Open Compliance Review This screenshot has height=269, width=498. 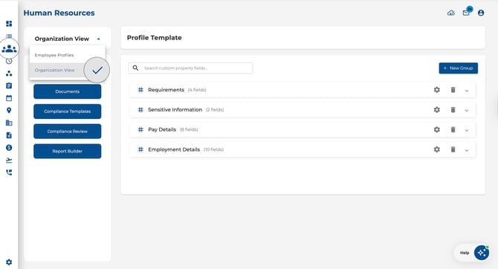coord(68,132)
